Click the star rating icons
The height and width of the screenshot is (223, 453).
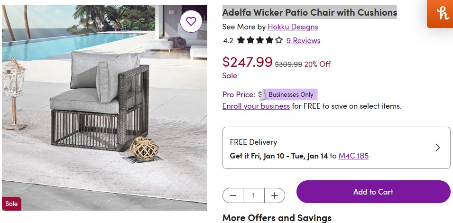259,40
